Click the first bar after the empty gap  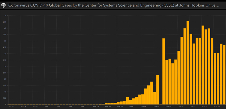pos(164,72)
